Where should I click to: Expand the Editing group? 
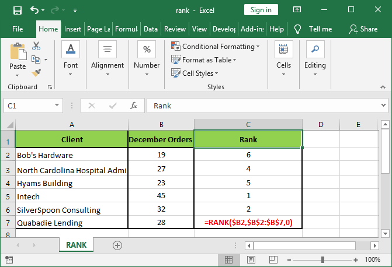[315, 59]
